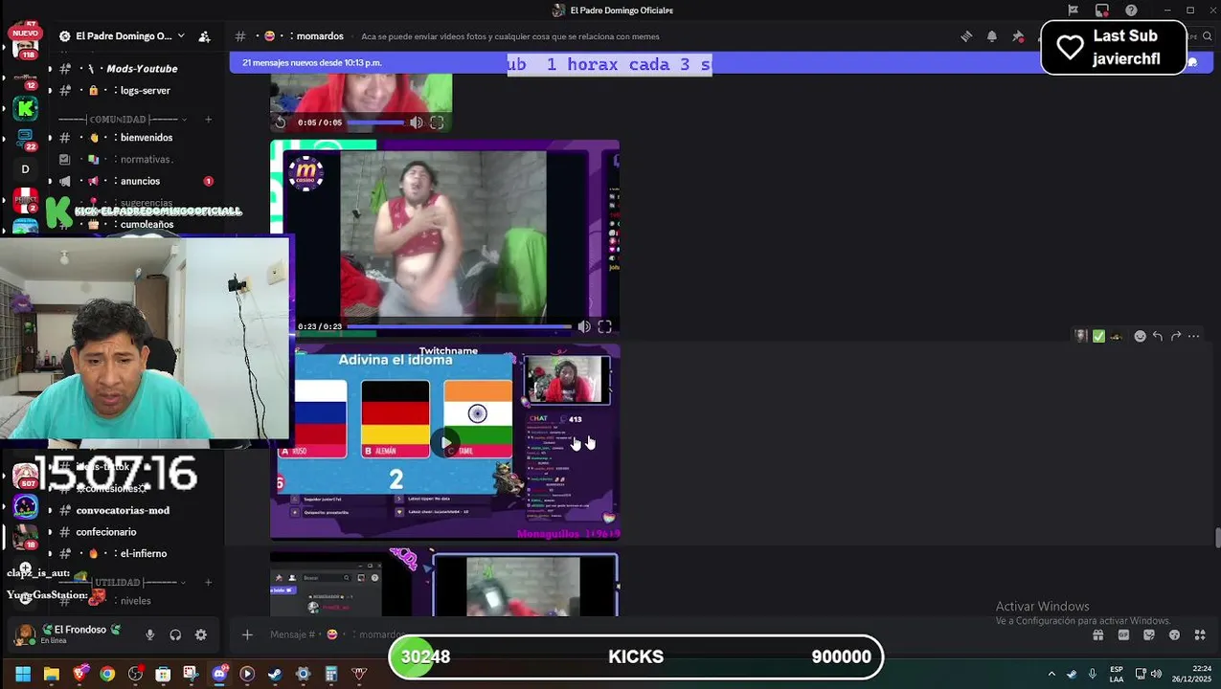Open the niveles channel
Screen dimensions: 1221x689
pyautogui.click(x=134, y=601)
